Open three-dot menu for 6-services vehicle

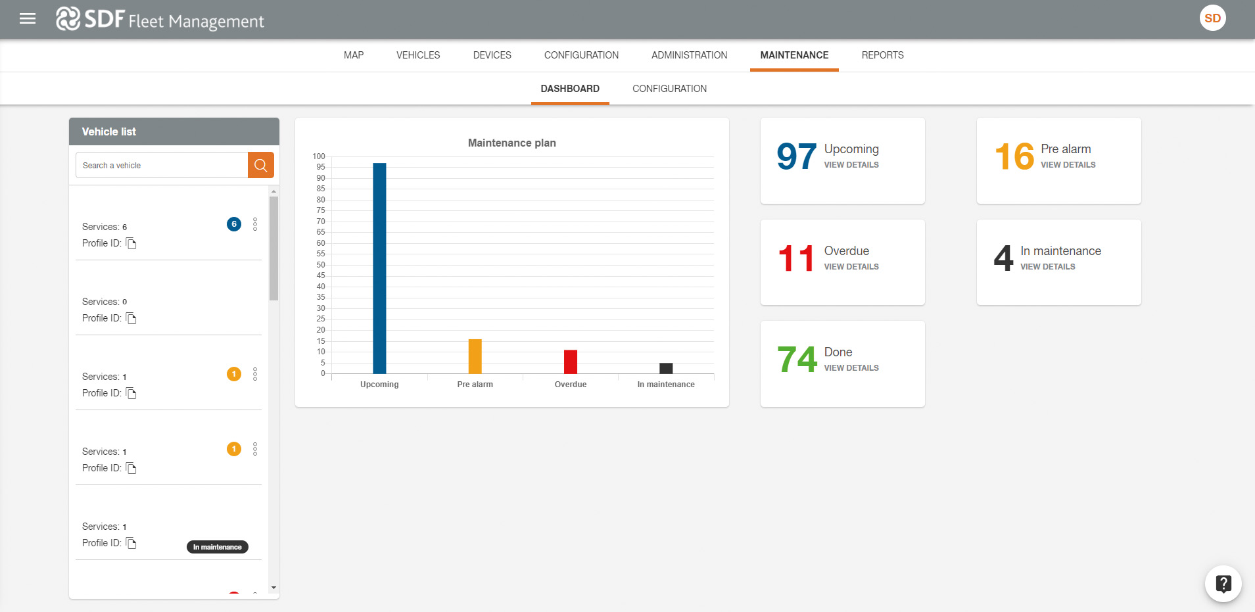pos(255,224)
